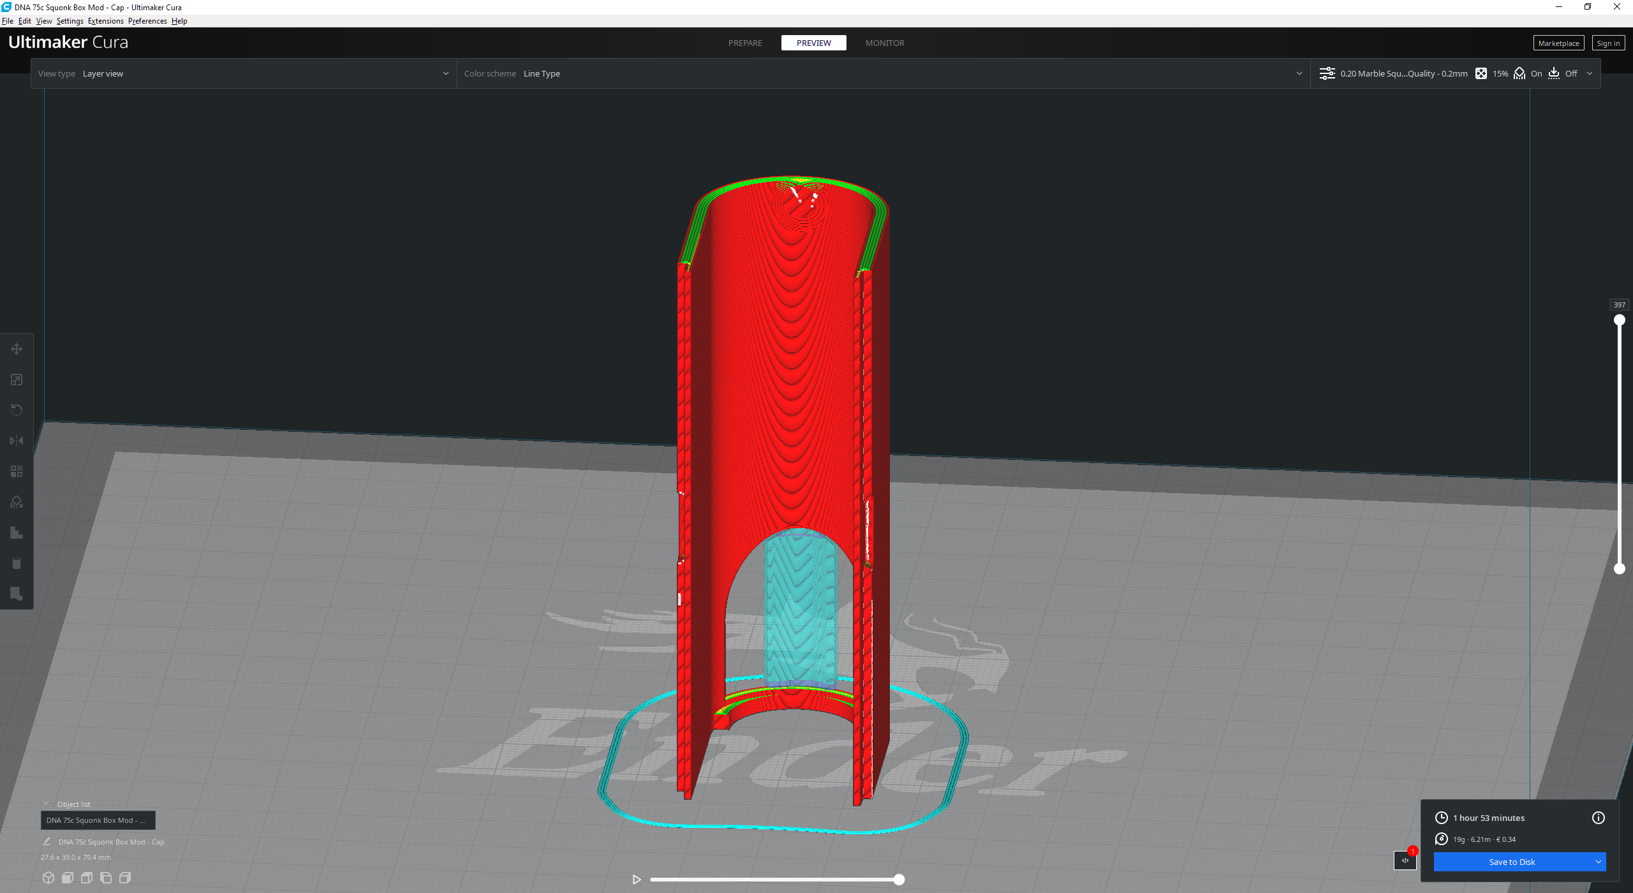
Task: Click the top handle of layer slider
Action: click(1619, 320)
